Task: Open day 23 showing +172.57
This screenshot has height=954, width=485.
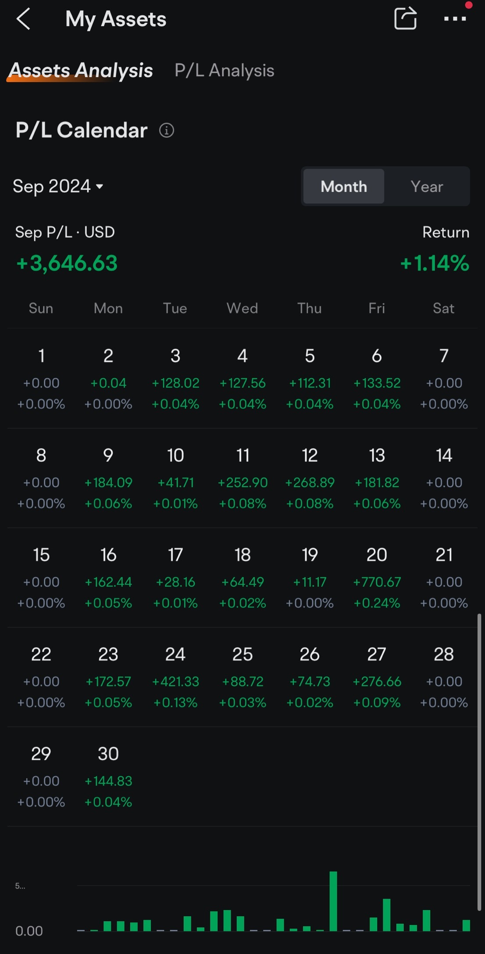Action: 108,677
